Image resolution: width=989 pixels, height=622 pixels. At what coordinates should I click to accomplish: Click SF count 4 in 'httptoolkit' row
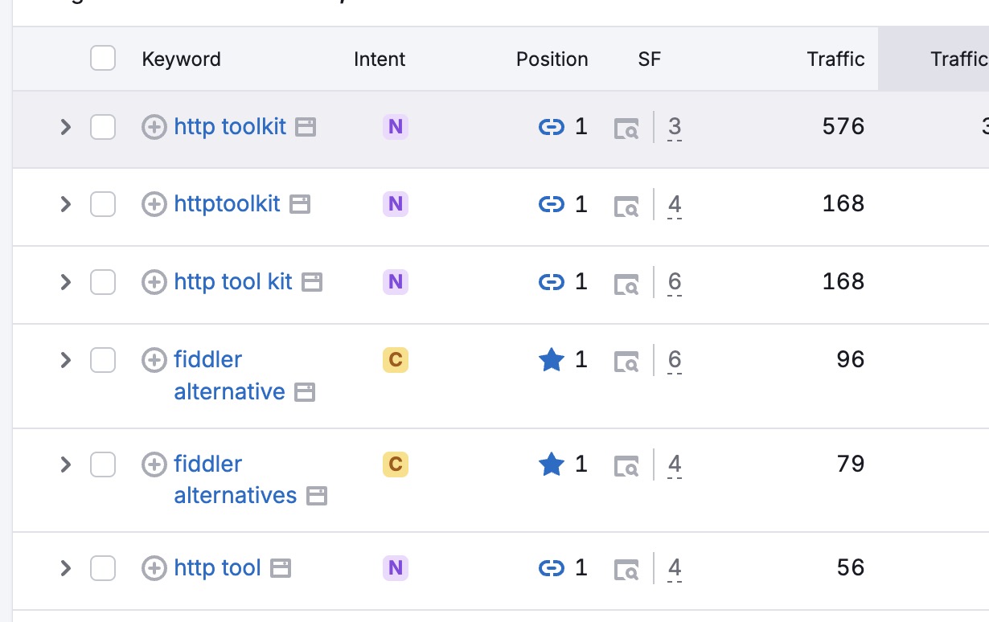[x=675, y=204]
